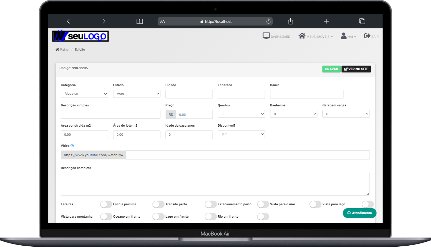This screenshot has height=247, width=431.
Task: Expand the Estado dropdown showing Acre
Action: [x=137, y=94]
